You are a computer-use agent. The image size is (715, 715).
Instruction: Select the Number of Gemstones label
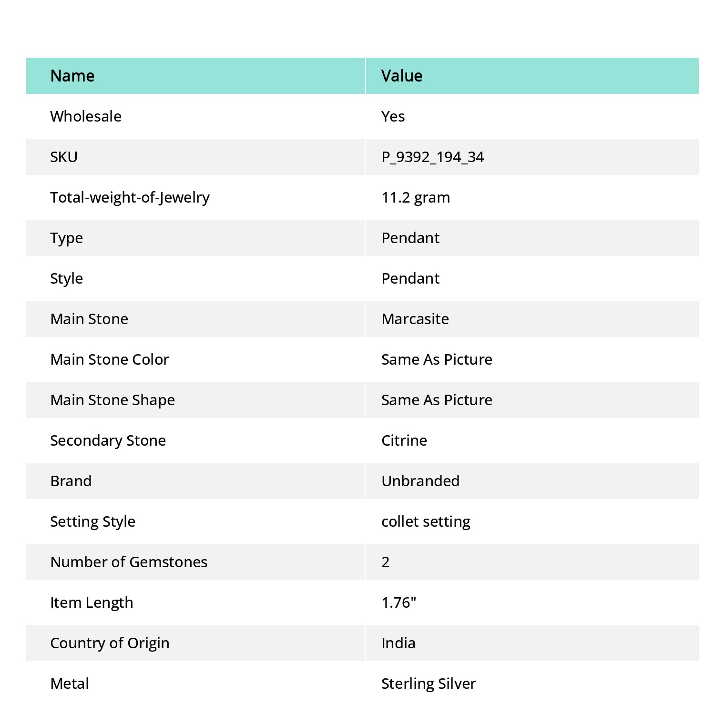pyautogui.click(x=129, y=562)
